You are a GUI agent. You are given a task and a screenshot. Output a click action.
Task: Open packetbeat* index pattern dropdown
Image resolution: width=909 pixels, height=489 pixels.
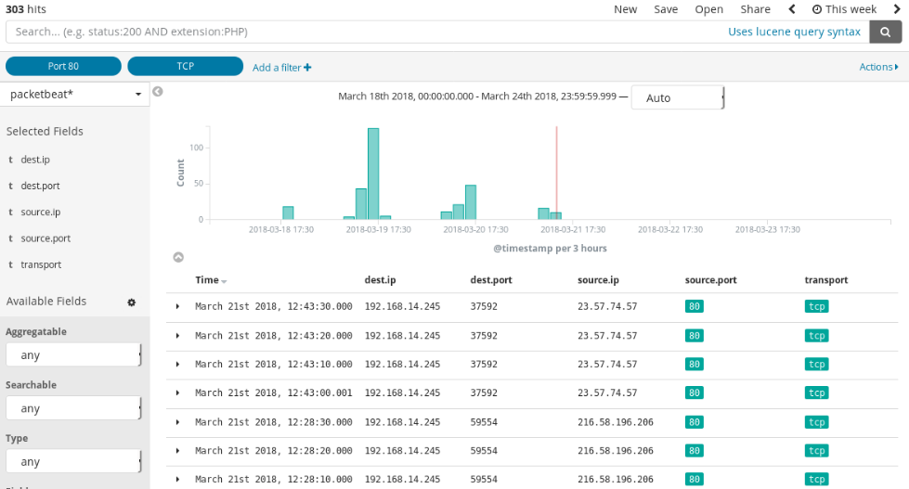point(74,95)
